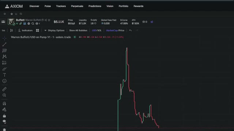Undo the last chart action

tap(131, 31)
